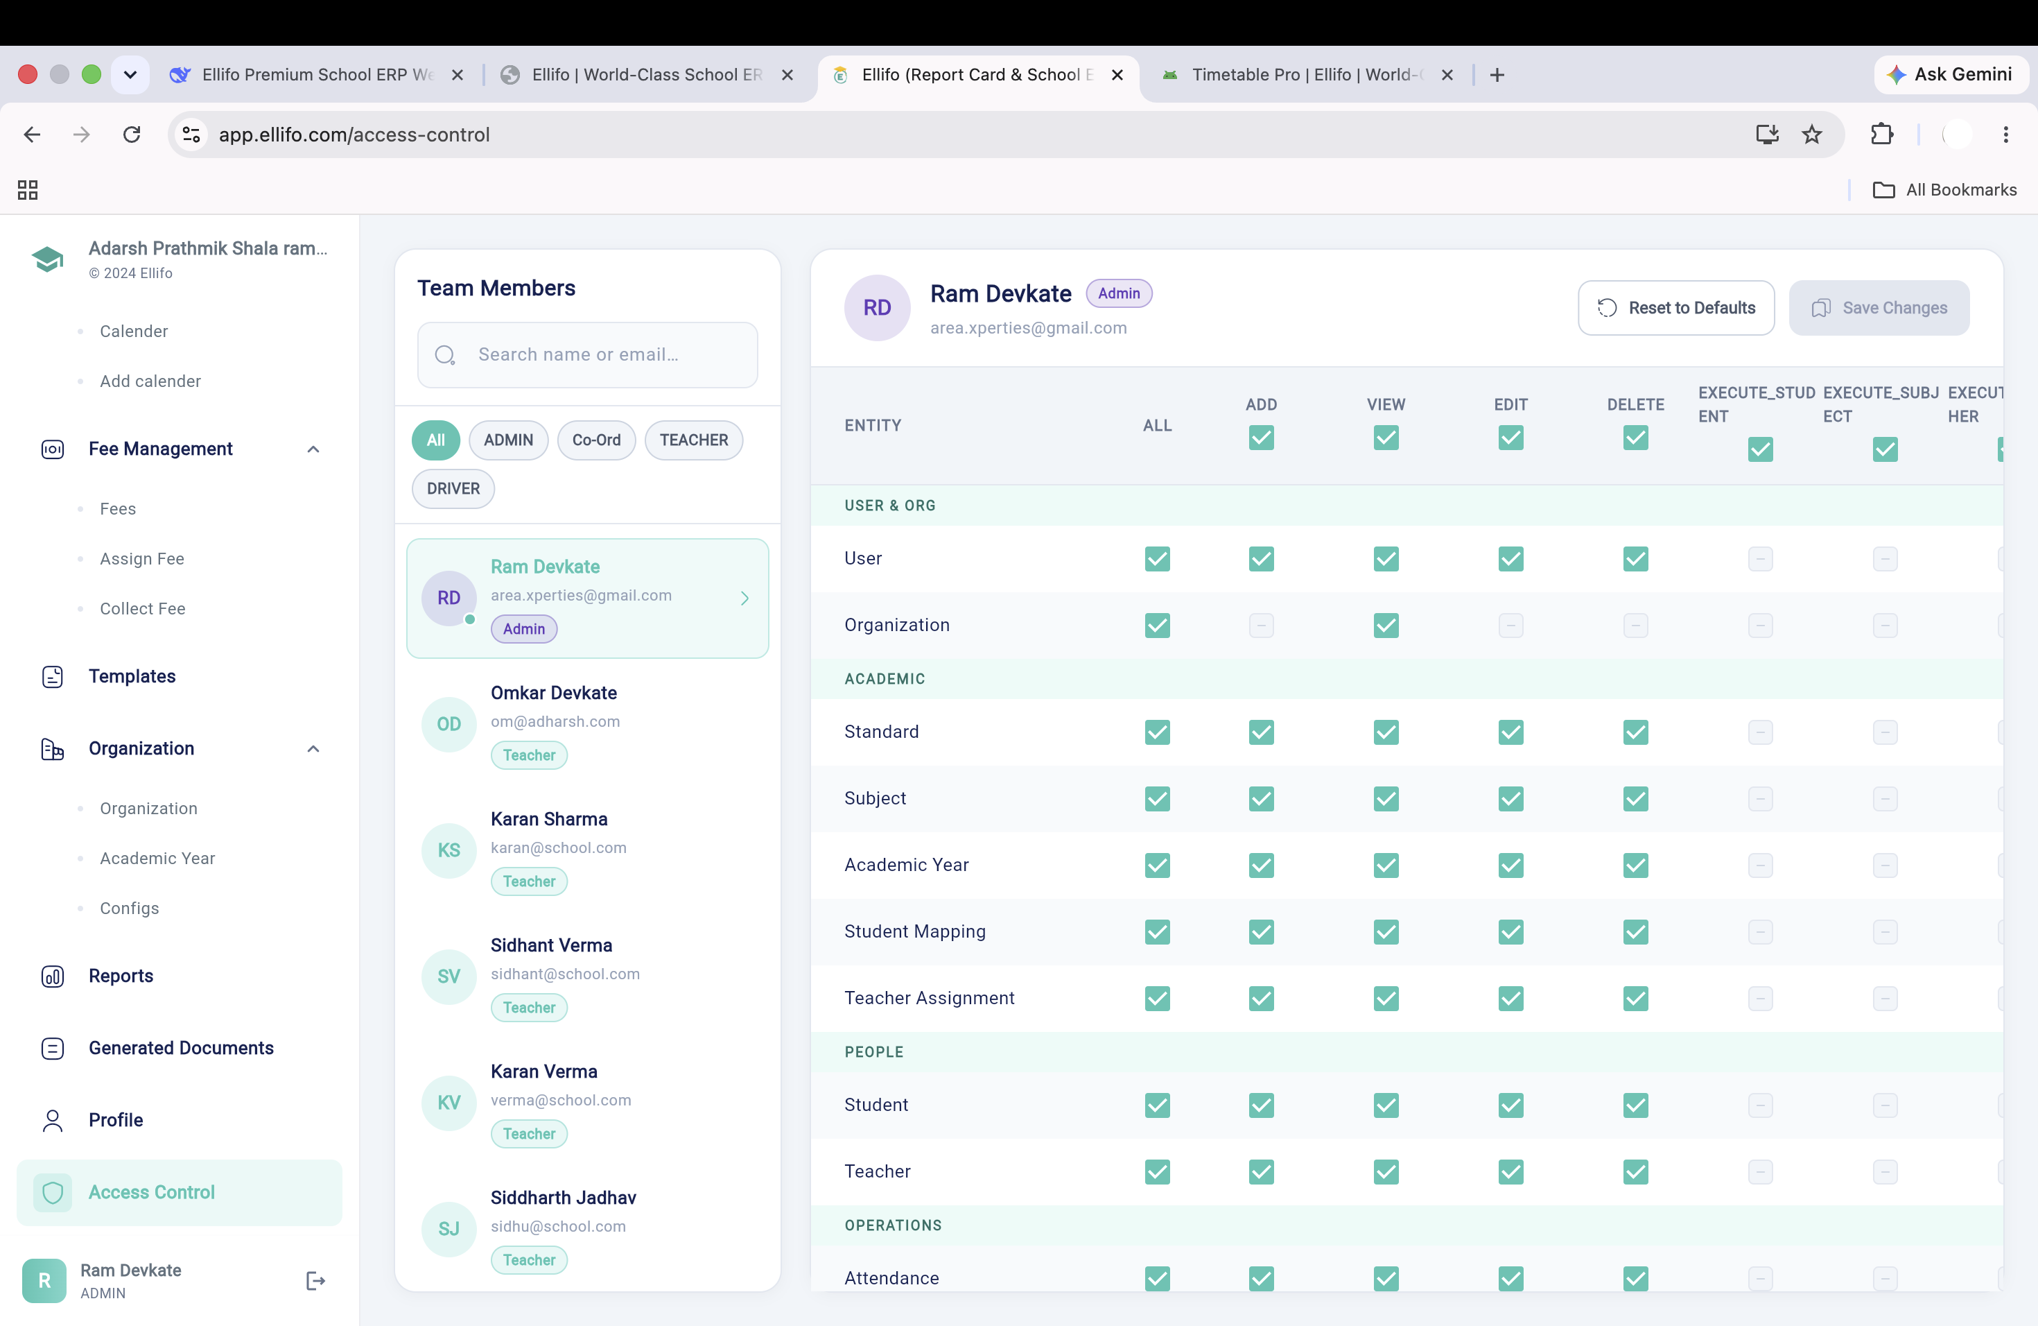Screen dimensions: 2038x1326
Task: Filter team members by DRIVER
Action: [453, 489]
